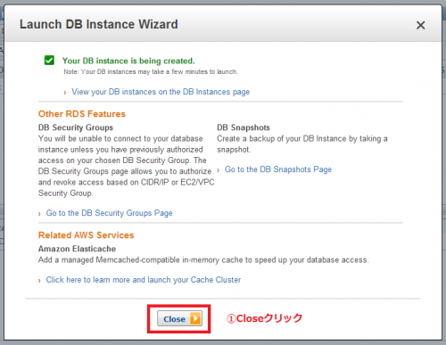This screenshot has width=446, height=345.
Task: Click the orange arrow on Close button
Action: pos(195,318)
